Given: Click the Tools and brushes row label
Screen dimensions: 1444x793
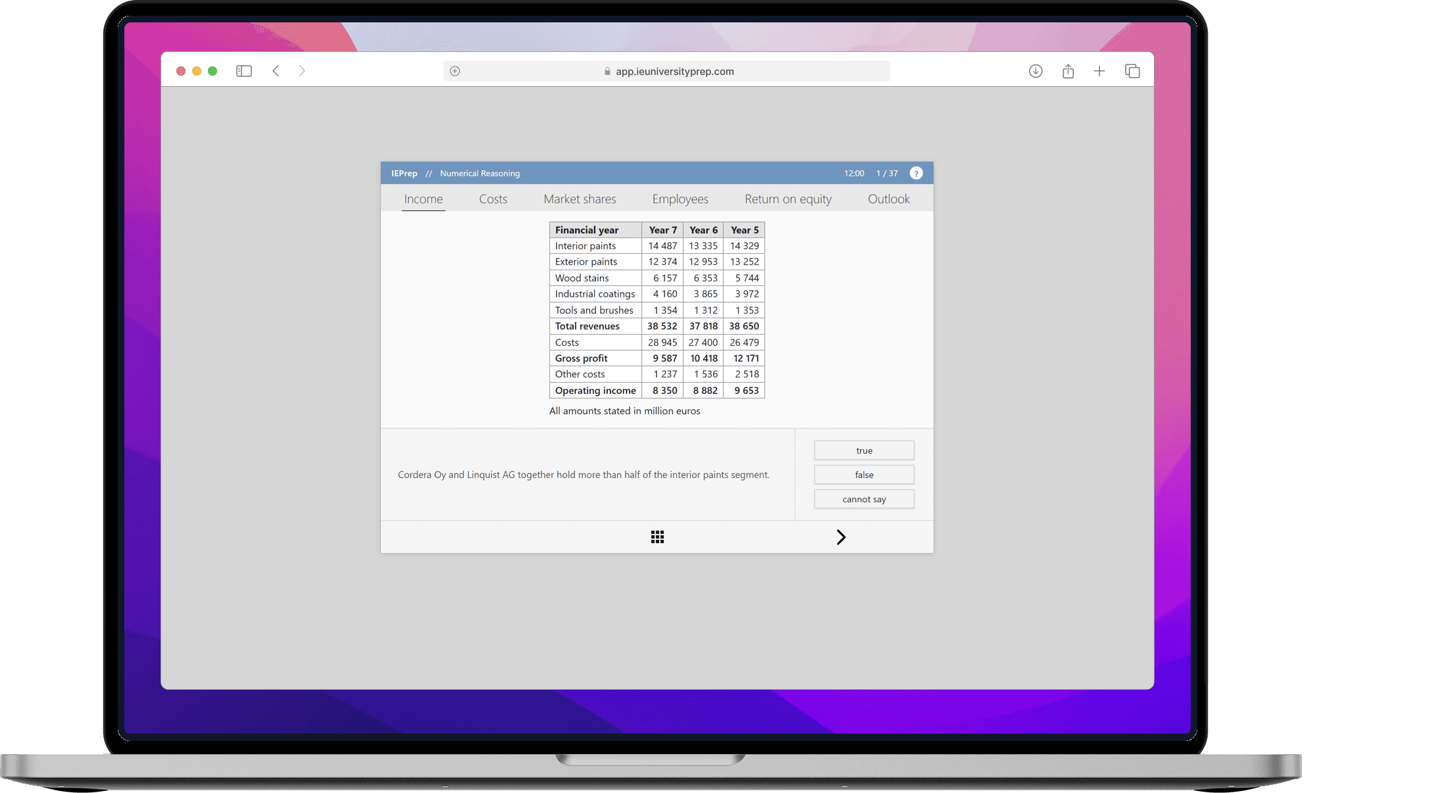Looking at the screenshot, I should coord(594,310).
